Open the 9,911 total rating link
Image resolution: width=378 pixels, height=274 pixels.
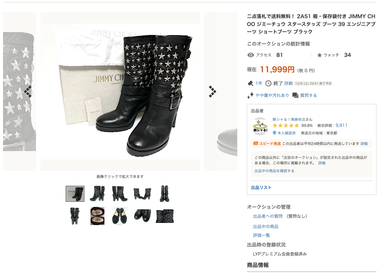pyautogui.click(x=342, y=125)
